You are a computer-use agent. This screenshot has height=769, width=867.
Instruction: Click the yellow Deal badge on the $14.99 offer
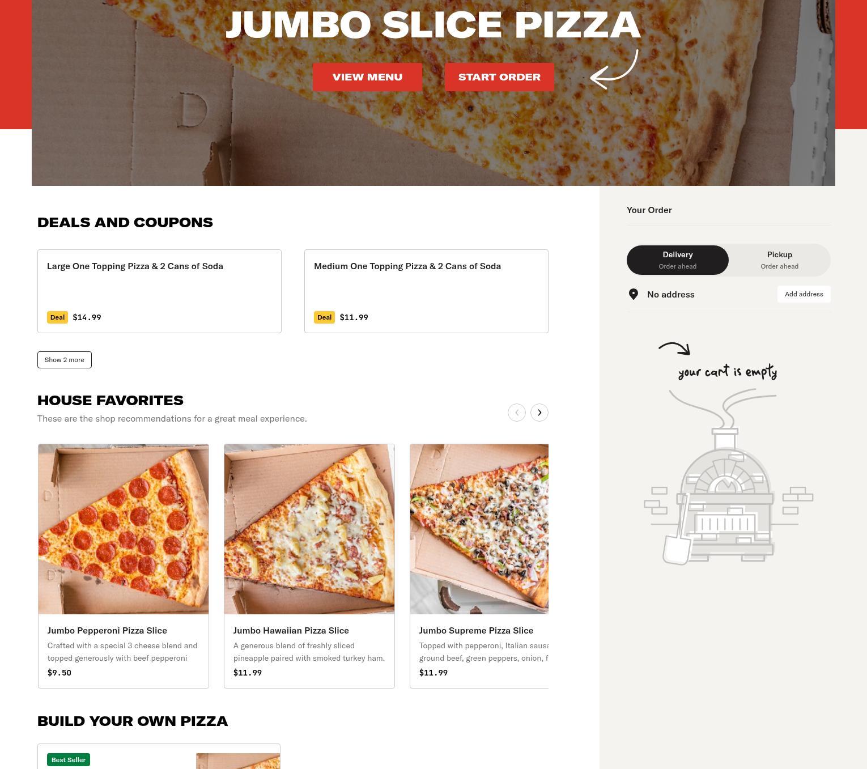click(57, 317)
